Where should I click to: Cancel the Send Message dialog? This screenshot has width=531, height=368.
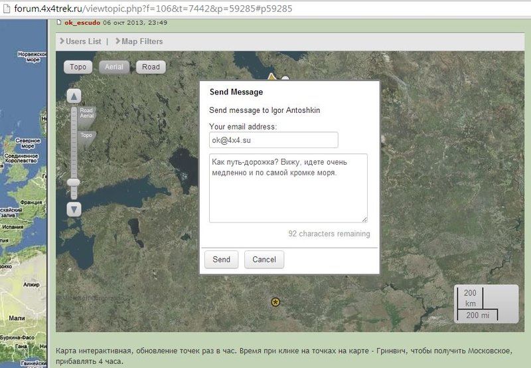click(x=264, y=260)
